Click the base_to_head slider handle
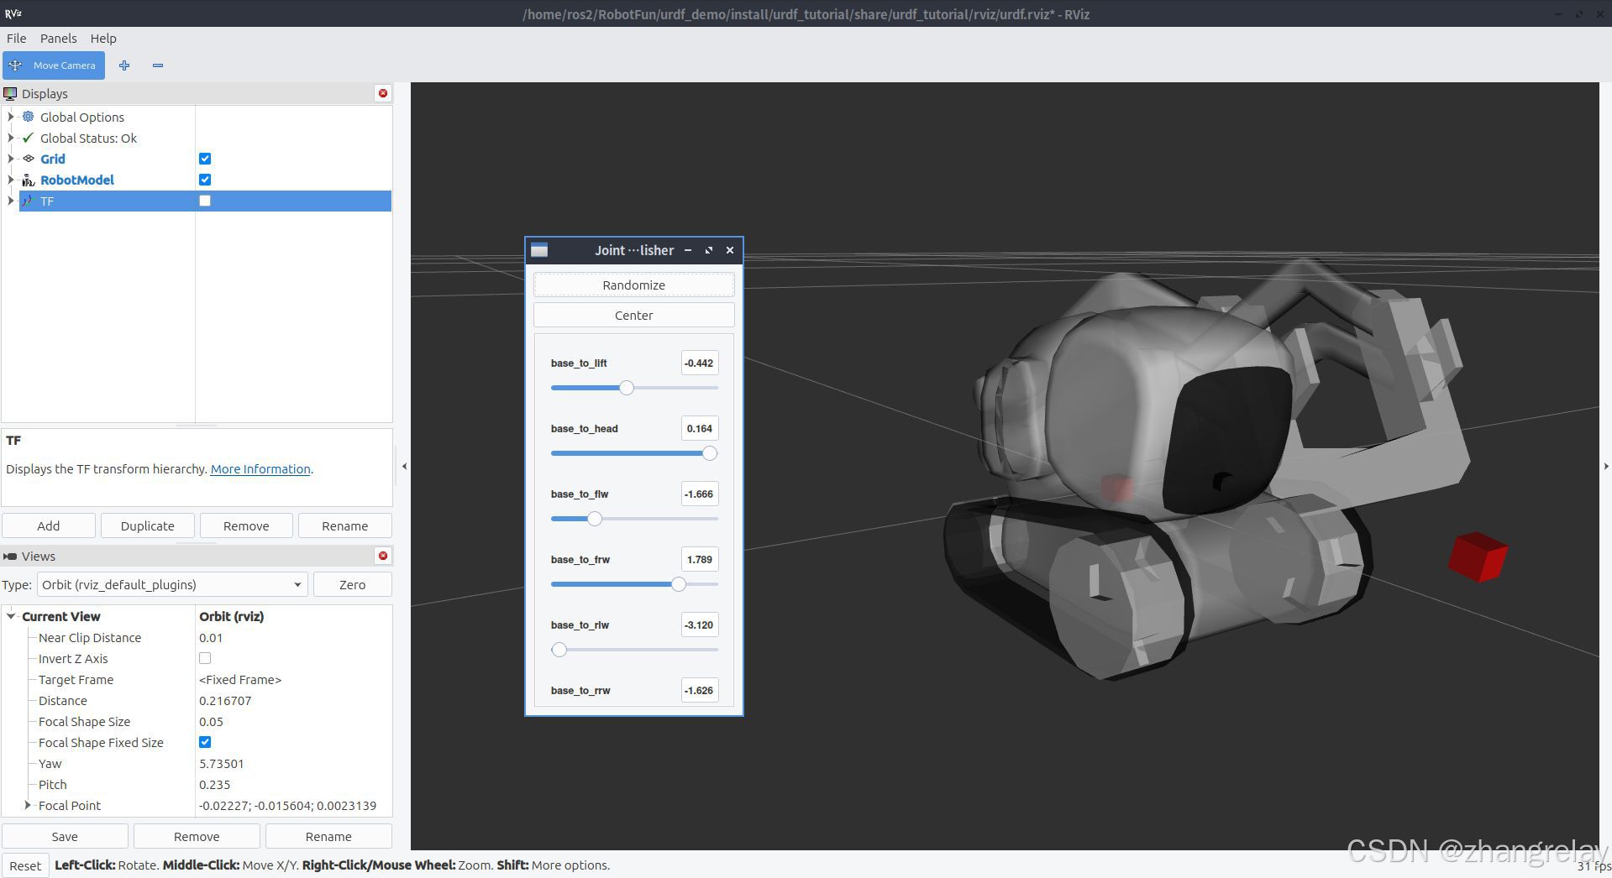1612x878 pixels. click(x=710, y=453)
